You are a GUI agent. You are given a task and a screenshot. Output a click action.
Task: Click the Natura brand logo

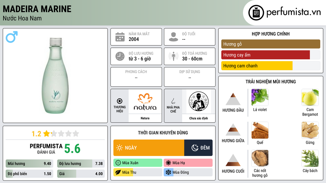pyautogui.click(x=145, y=101)
